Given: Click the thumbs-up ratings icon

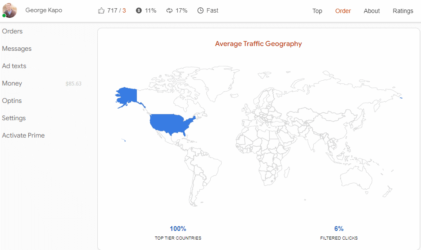Looking at the screenshot, I should pyautogui.click(x=101, y=10).
